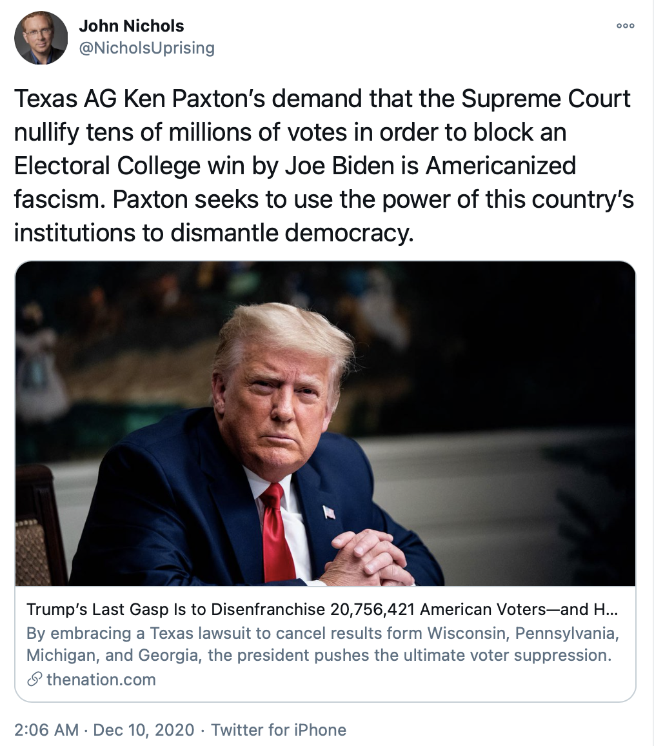Open the thenation.com domain link
Screen dimensions: 654x746
tap(101, 679)
